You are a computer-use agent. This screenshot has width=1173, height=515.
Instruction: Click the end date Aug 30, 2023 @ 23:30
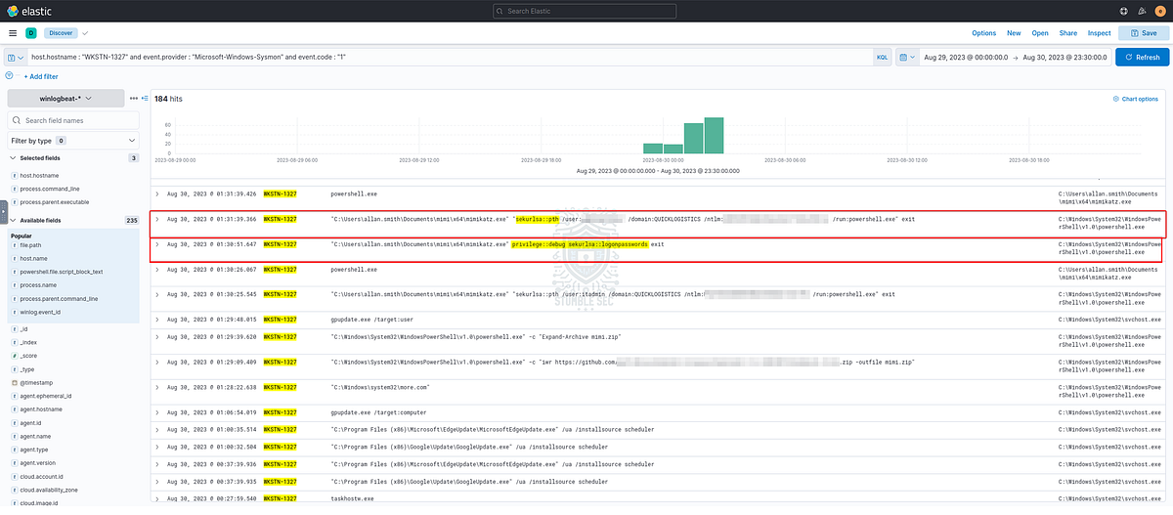coord(1065,58)
